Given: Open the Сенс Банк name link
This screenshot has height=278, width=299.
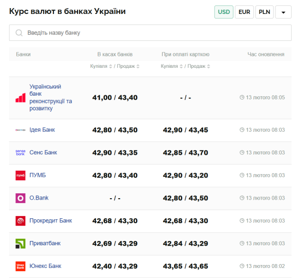Looking at the screenshot, I should click(x=43, y=152).
